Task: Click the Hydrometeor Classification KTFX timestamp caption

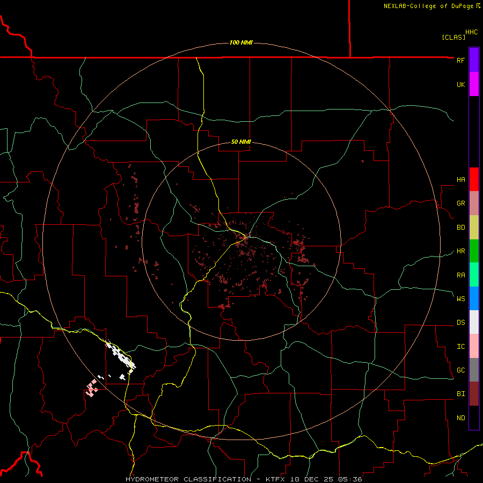Action: point(244,479)
